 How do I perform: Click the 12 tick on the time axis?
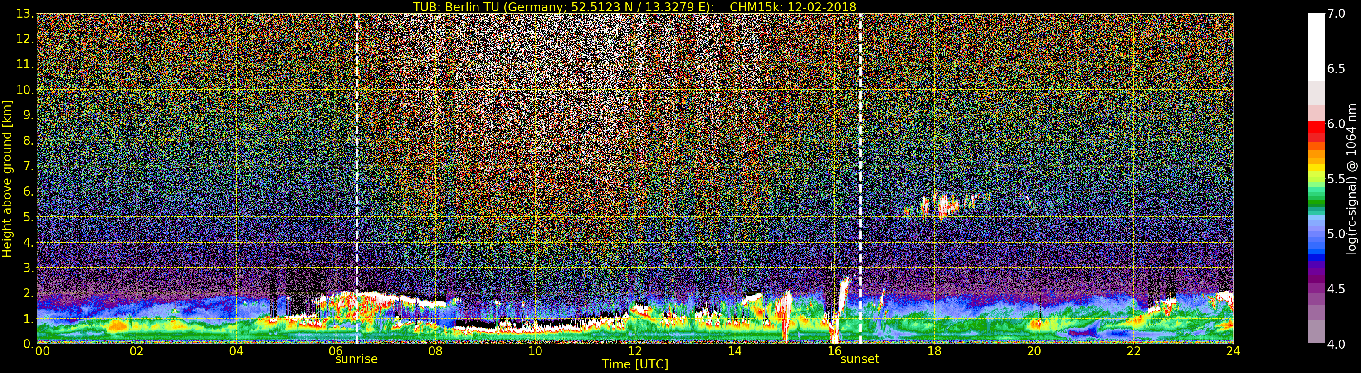(634, 351)
